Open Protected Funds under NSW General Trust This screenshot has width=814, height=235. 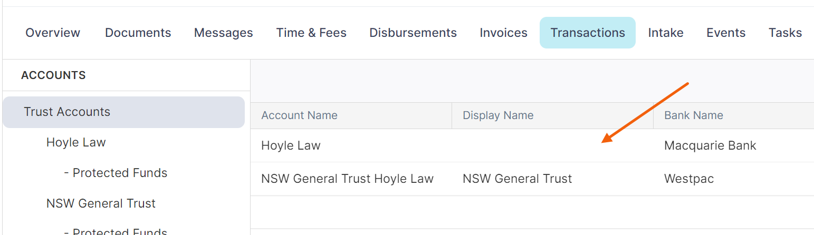tap(116, 231)
